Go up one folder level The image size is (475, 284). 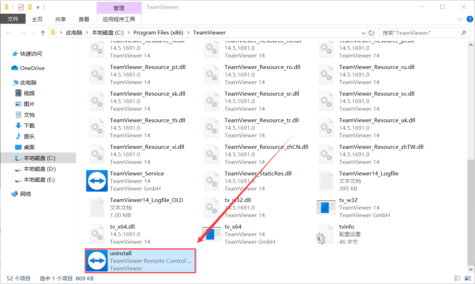click(x=43, y=33)
